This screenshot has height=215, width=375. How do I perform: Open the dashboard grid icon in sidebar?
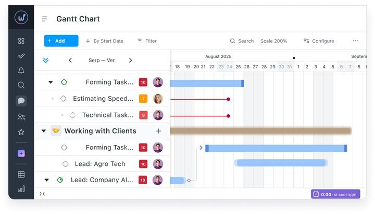21,41
